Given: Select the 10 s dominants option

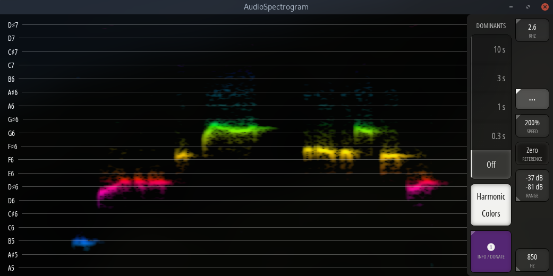Looking at the screenshot, I should point(491,50).
